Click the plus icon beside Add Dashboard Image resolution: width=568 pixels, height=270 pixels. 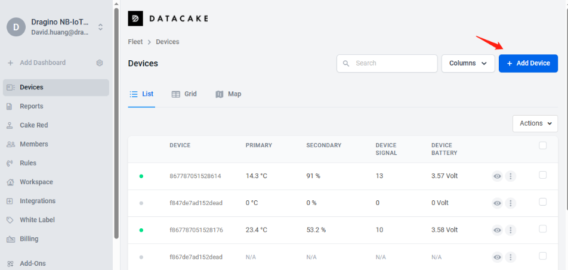click(11, 63)
